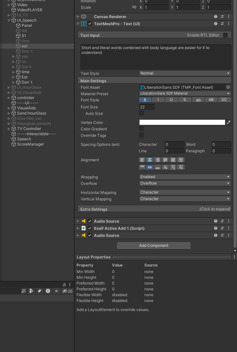Image resolution: width=237 pixels, height=352 pixels.
Task: Set top vertical text alignment
Action: click(142, 167)
